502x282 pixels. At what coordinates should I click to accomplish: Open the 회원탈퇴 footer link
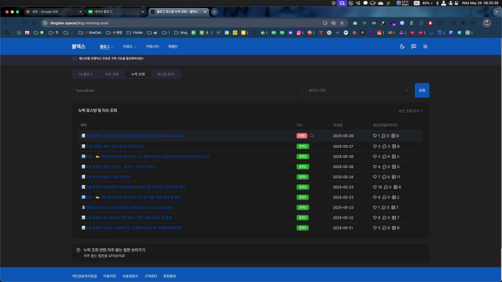[x=170, y=276]
